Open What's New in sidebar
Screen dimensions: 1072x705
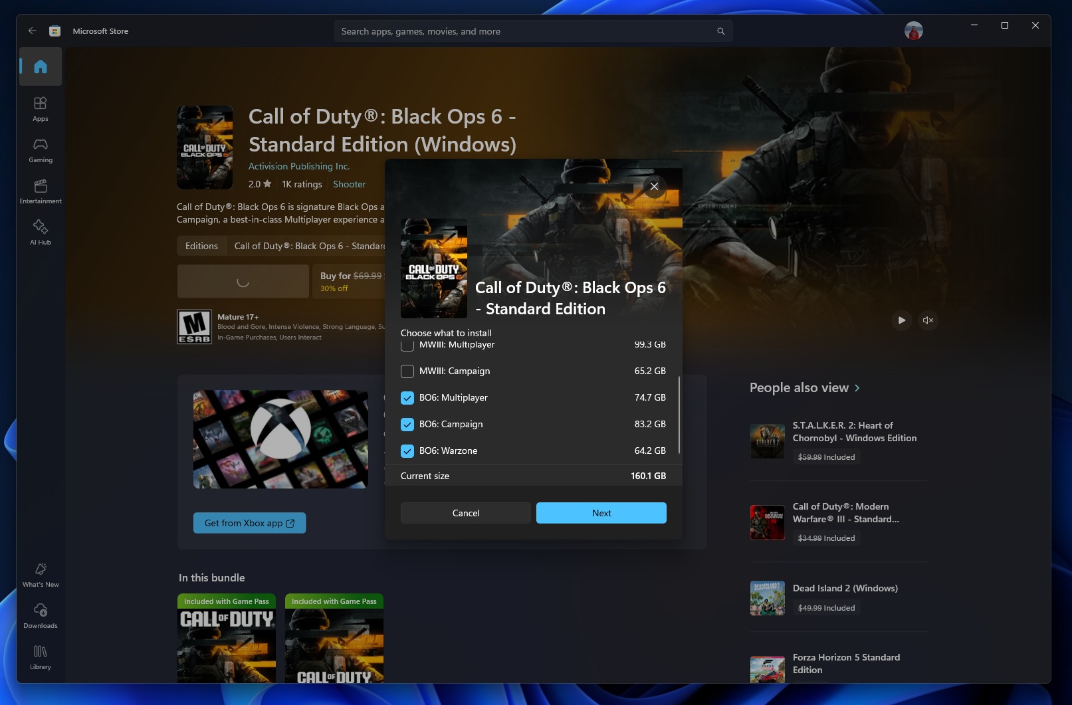(41, 575)
